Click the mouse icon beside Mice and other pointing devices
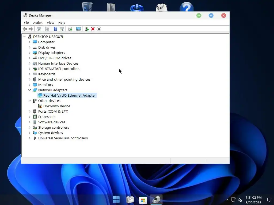 [x=35, y=79]
